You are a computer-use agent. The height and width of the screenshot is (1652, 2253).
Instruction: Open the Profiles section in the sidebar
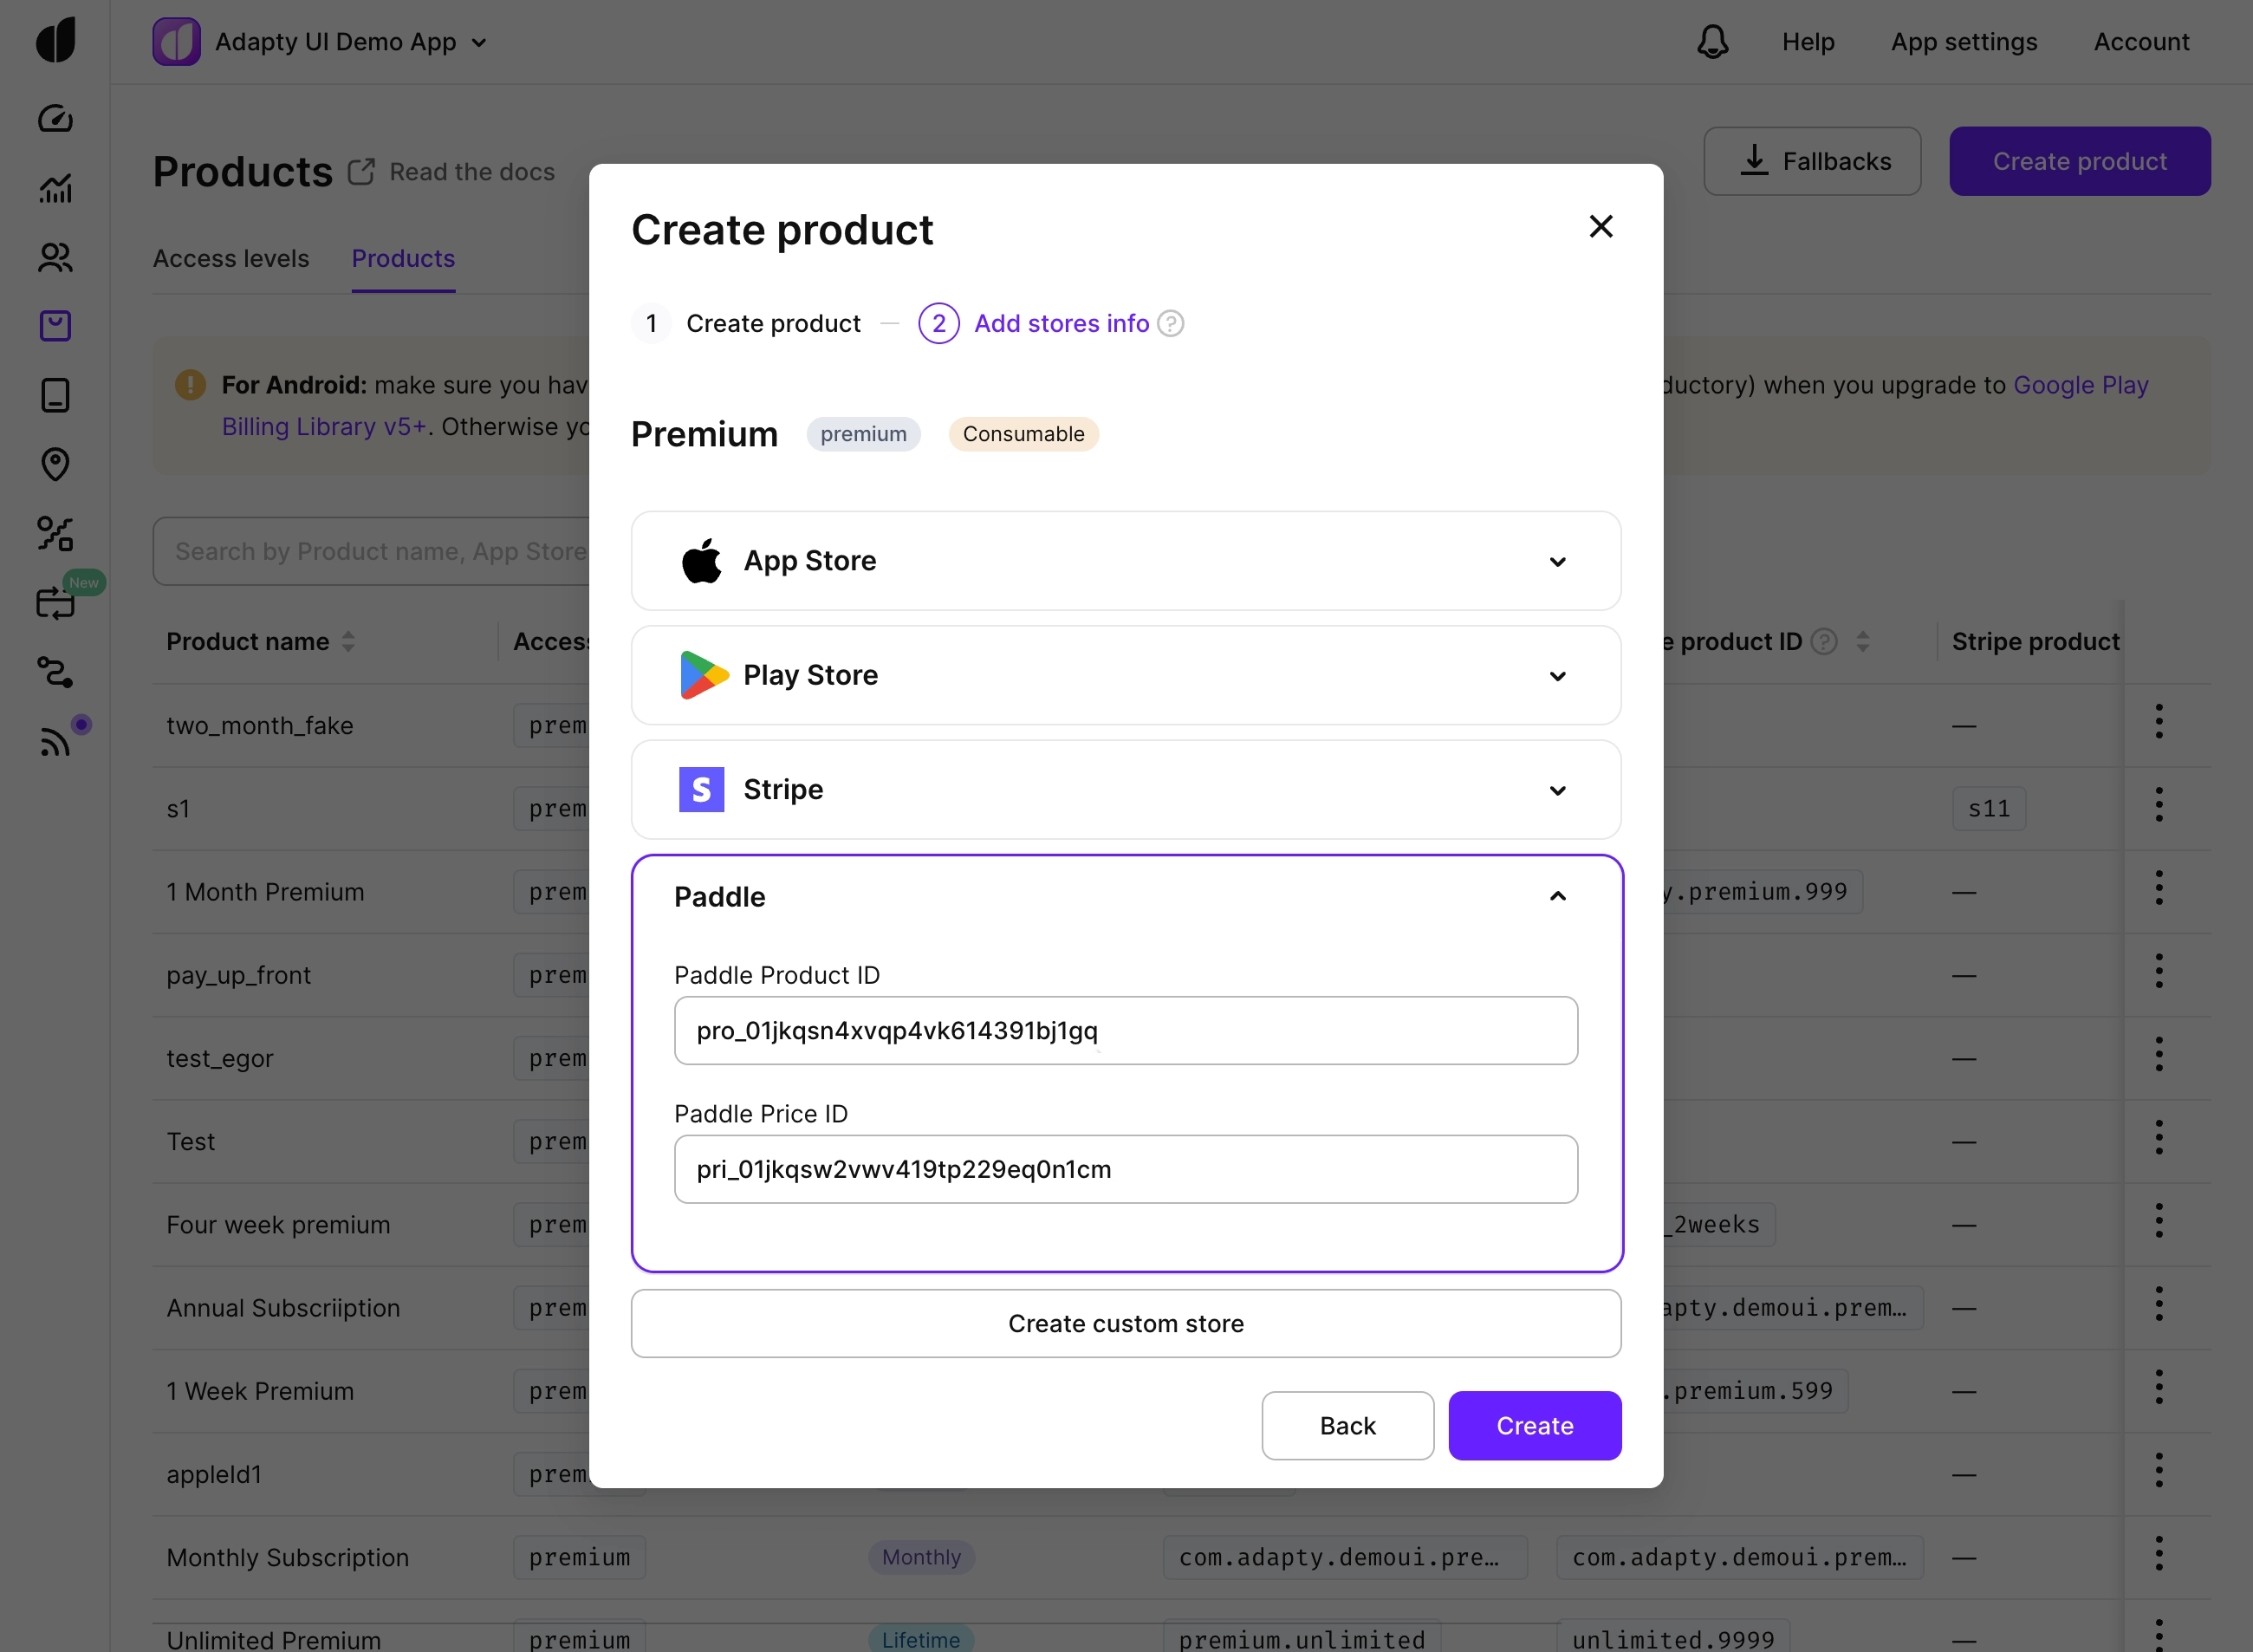(56, 258)
